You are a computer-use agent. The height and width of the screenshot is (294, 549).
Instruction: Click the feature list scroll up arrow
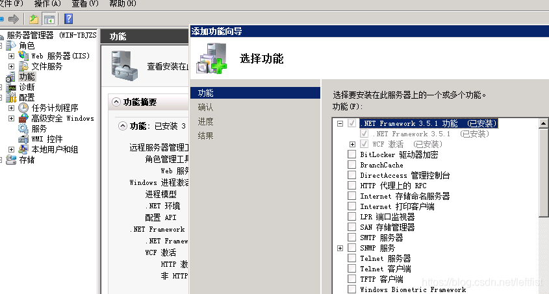[543, 123]
